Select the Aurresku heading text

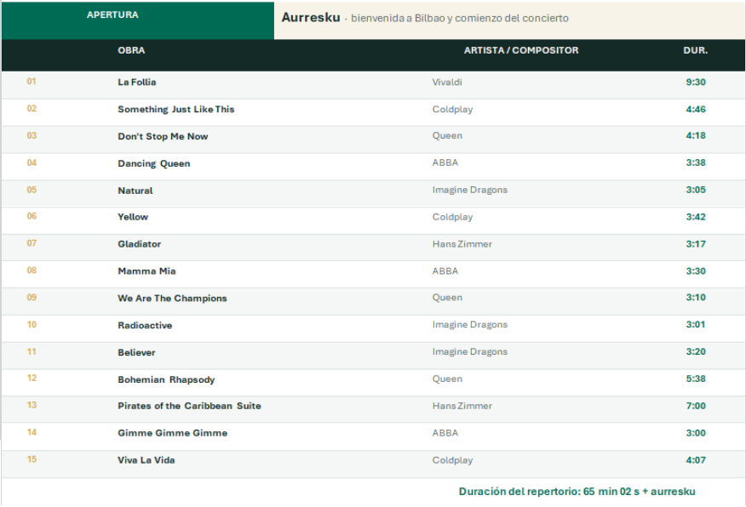pos(311,18)
